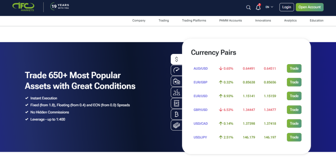Select the gold bars metals category icon
The height and width of the screenshot is (158, 336).
click(x=177, y=93)
